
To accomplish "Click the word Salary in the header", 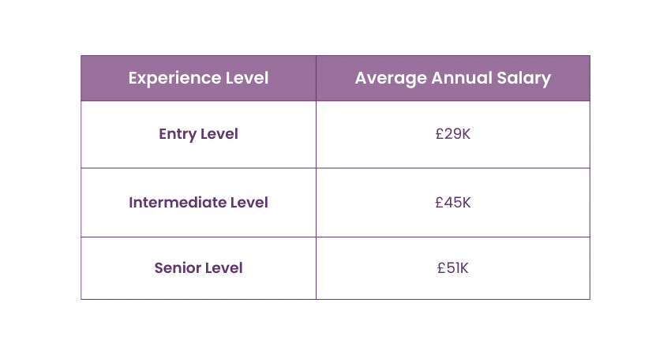I will [524, 78].
